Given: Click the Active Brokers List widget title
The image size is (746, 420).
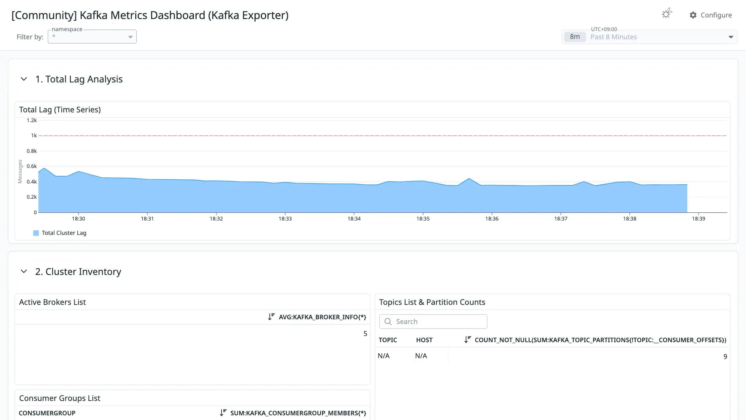Looking at the screenshot, I should 52,302.
